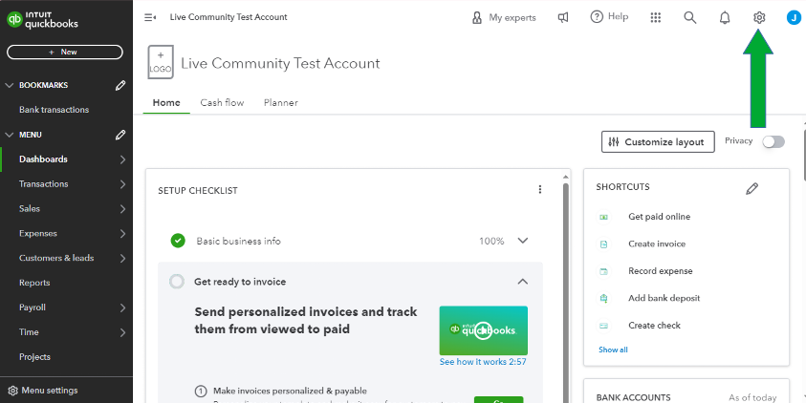The width and height of the screenshot is (806, 403).
Task: Collapse the Get ready to invoice section
Action: 523,282
